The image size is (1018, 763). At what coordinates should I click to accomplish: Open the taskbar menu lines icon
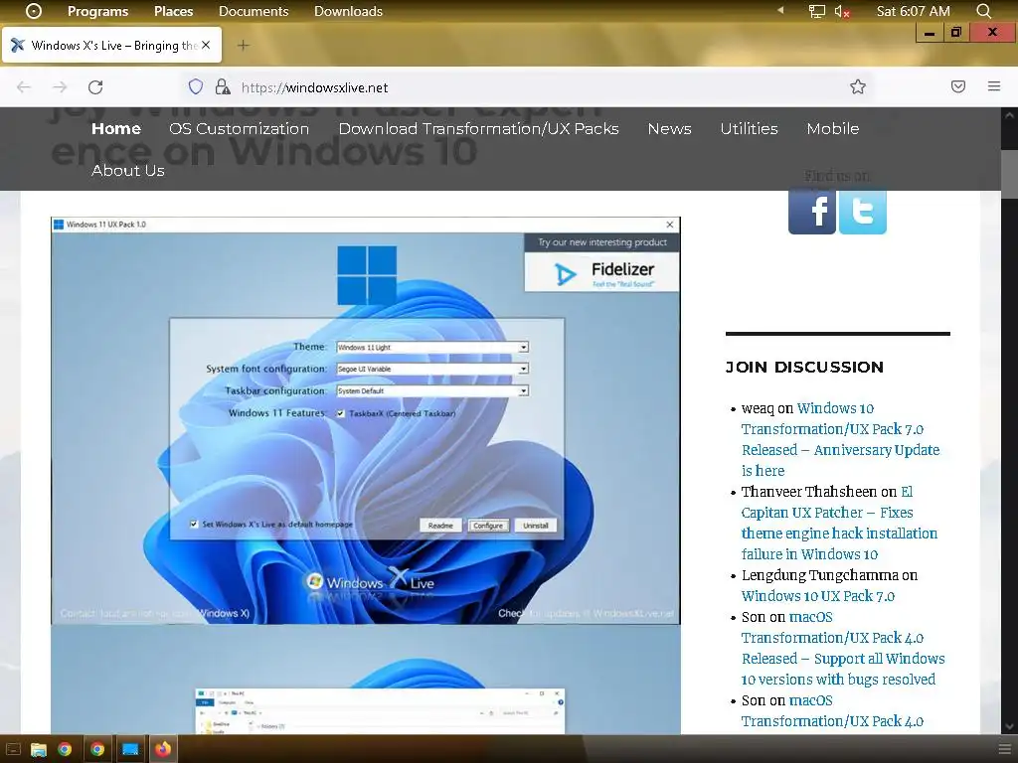tap(1004, 749)
